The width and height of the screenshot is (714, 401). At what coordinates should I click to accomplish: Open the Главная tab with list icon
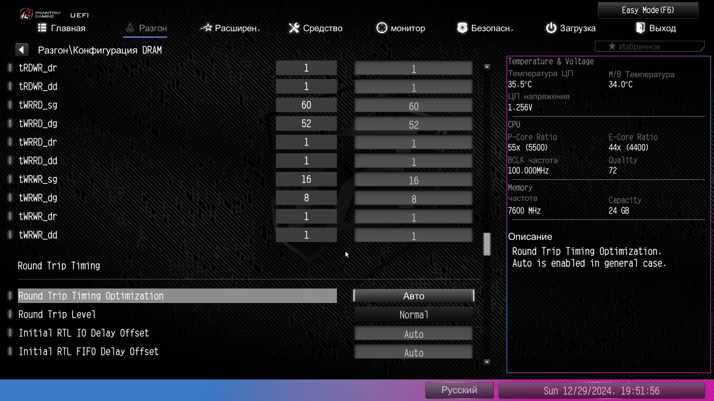click(62, 28)
